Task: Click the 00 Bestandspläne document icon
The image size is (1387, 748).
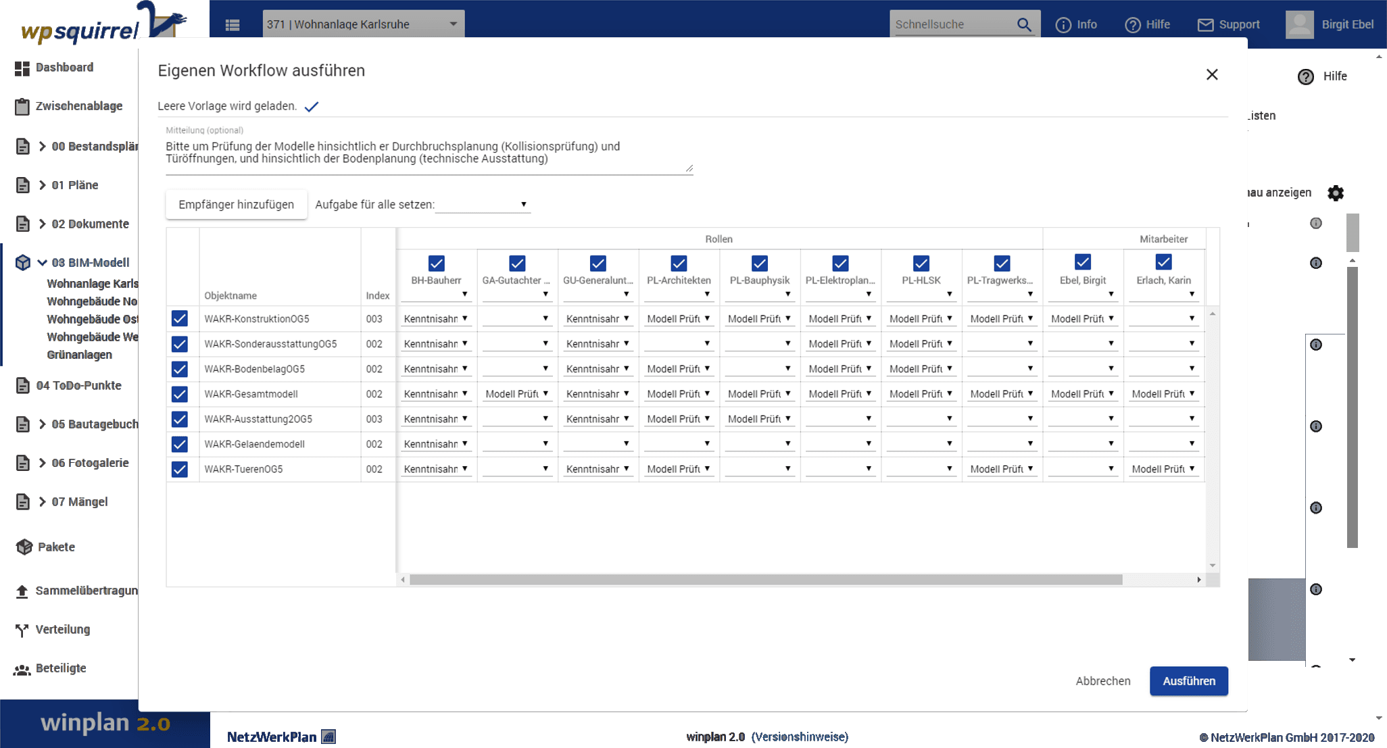Action: [x=23, y=147]
